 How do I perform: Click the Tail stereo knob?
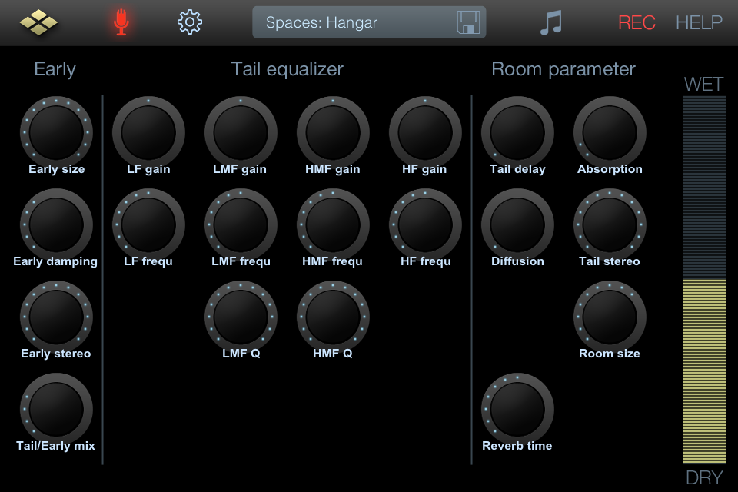[x=610, y=224]
